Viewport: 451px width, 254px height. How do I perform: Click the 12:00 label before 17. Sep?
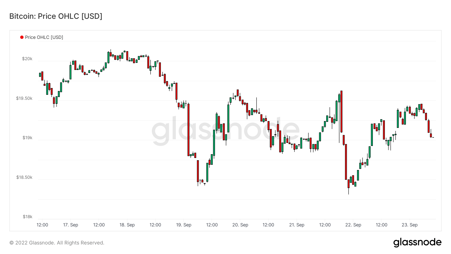click(x=42, y=225)
